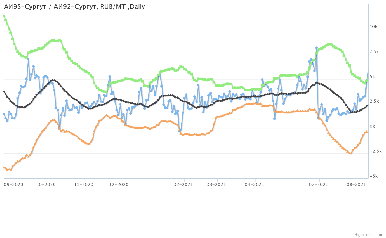Click the 08-2021 x-axis date label
Image resolution: width=386 pixels, height=238 pixels.
point(356,185)
